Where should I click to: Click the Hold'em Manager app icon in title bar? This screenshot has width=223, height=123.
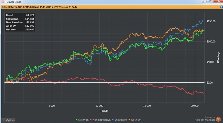click(3, 2)
